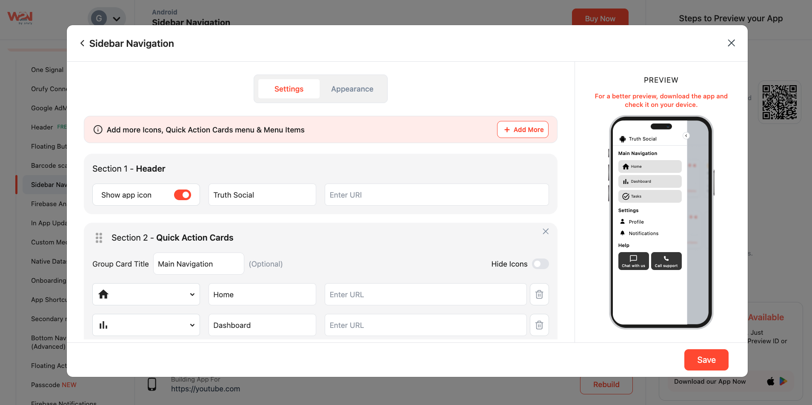Delete the Dashboard menu item row
Screen dimensions: 812x405
[x=539, y=325]
